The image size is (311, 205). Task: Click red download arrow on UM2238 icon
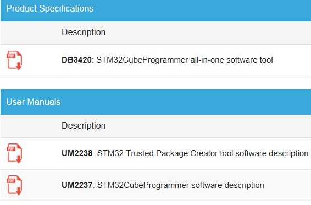point(19,159)
